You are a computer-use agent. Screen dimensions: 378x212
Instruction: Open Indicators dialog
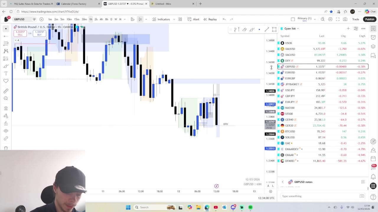click(161, 19)
